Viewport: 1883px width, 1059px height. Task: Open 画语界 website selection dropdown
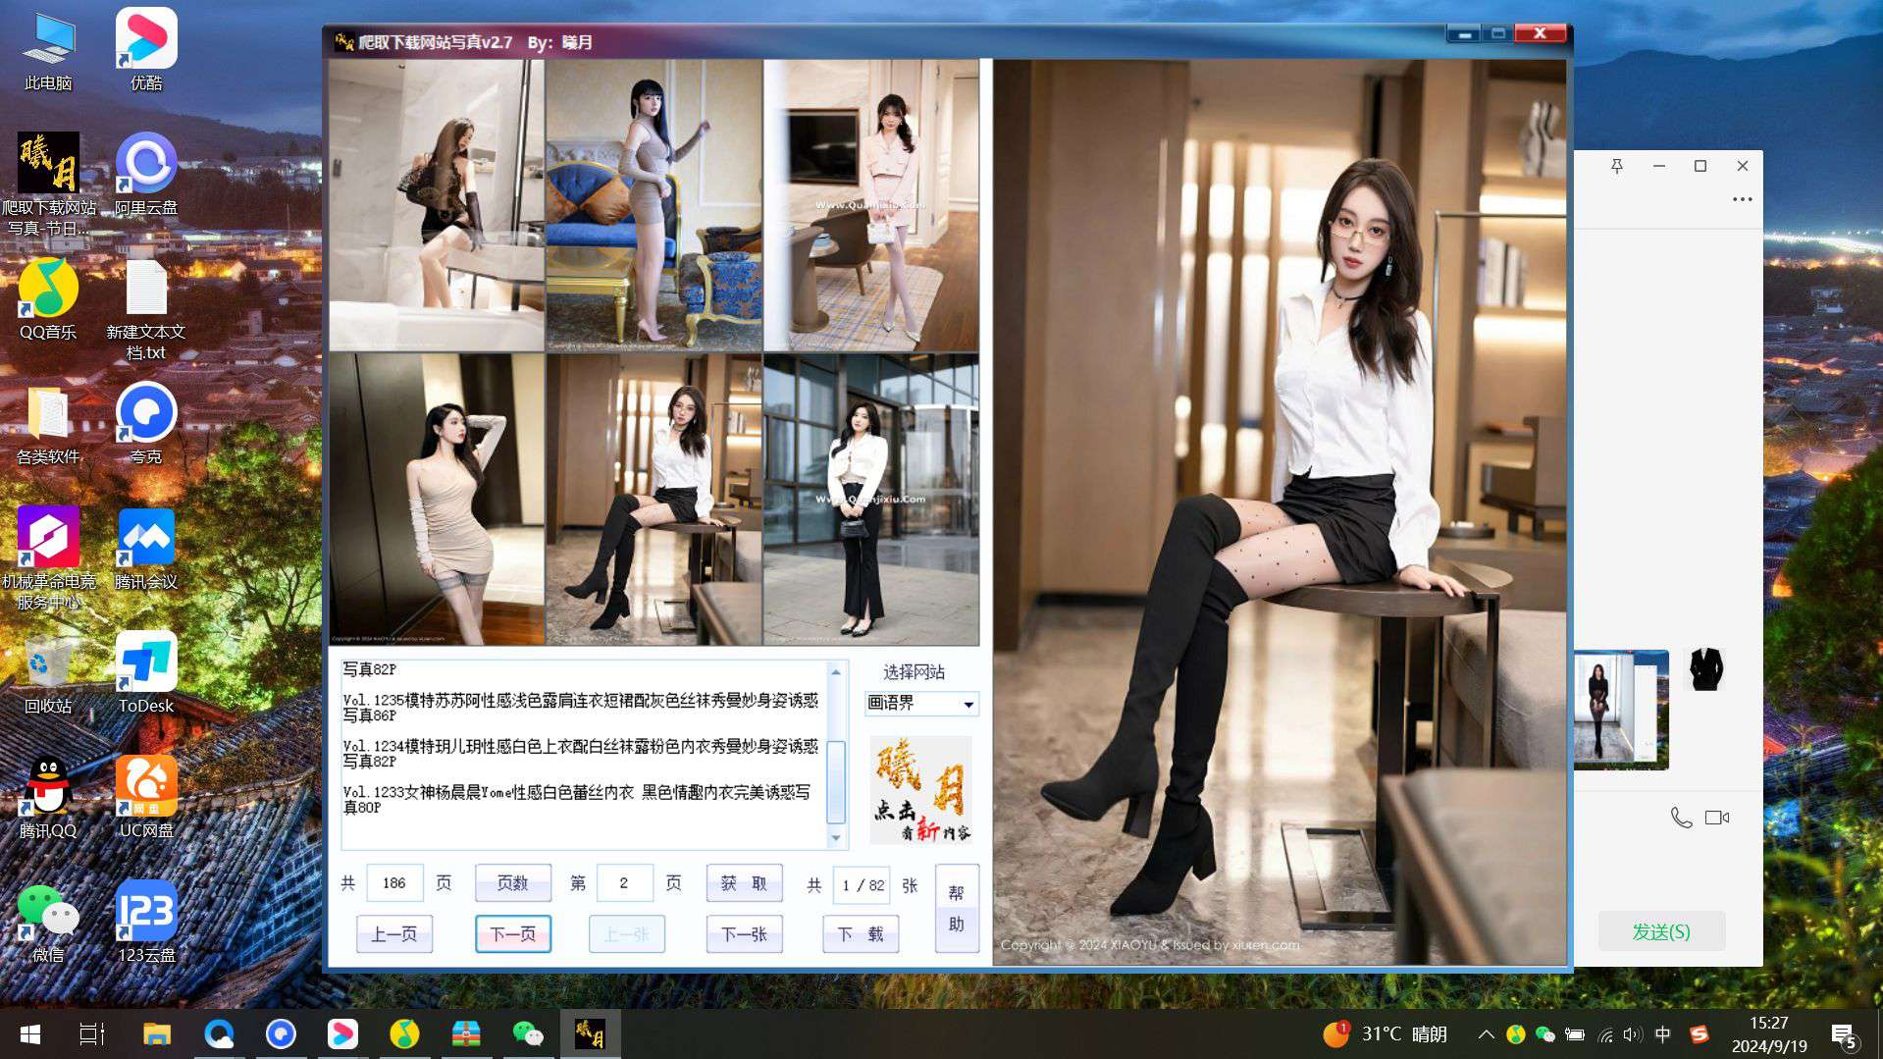[921, 704]
